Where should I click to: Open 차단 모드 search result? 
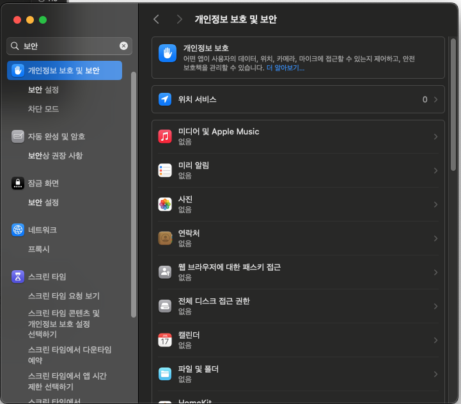pos(43,109)
